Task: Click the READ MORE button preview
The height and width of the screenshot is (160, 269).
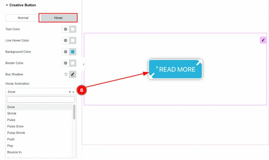Action: pos(175,69)
